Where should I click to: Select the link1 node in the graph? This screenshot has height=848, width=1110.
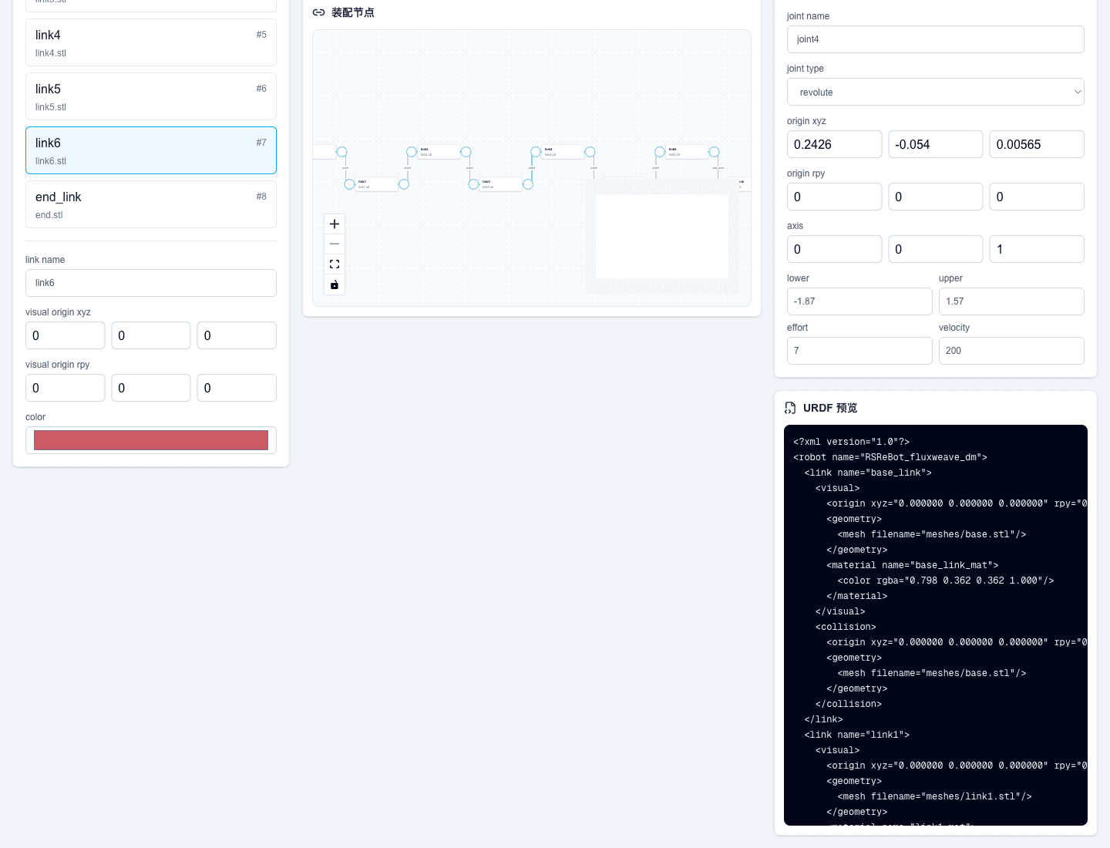click(376, 184)
